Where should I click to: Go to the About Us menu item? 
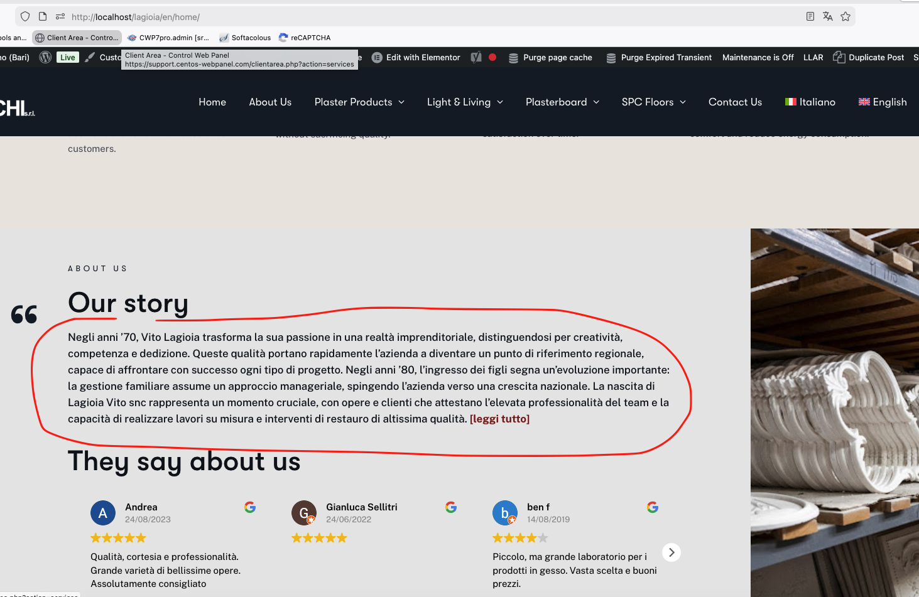[x=270, y=102]
